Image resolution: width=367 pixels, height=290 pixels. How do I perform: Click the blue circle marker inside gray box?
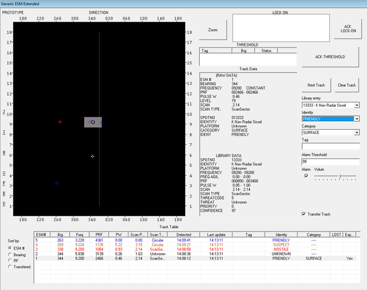tap(92, 122)
